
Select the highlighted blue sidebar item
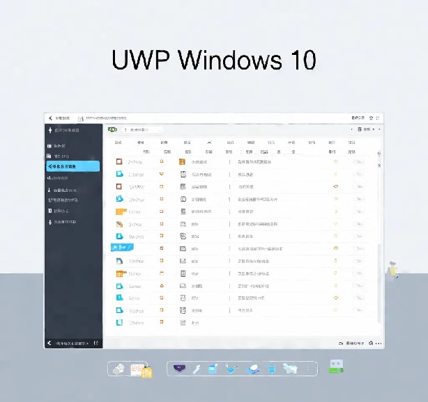tap(73, 166)
